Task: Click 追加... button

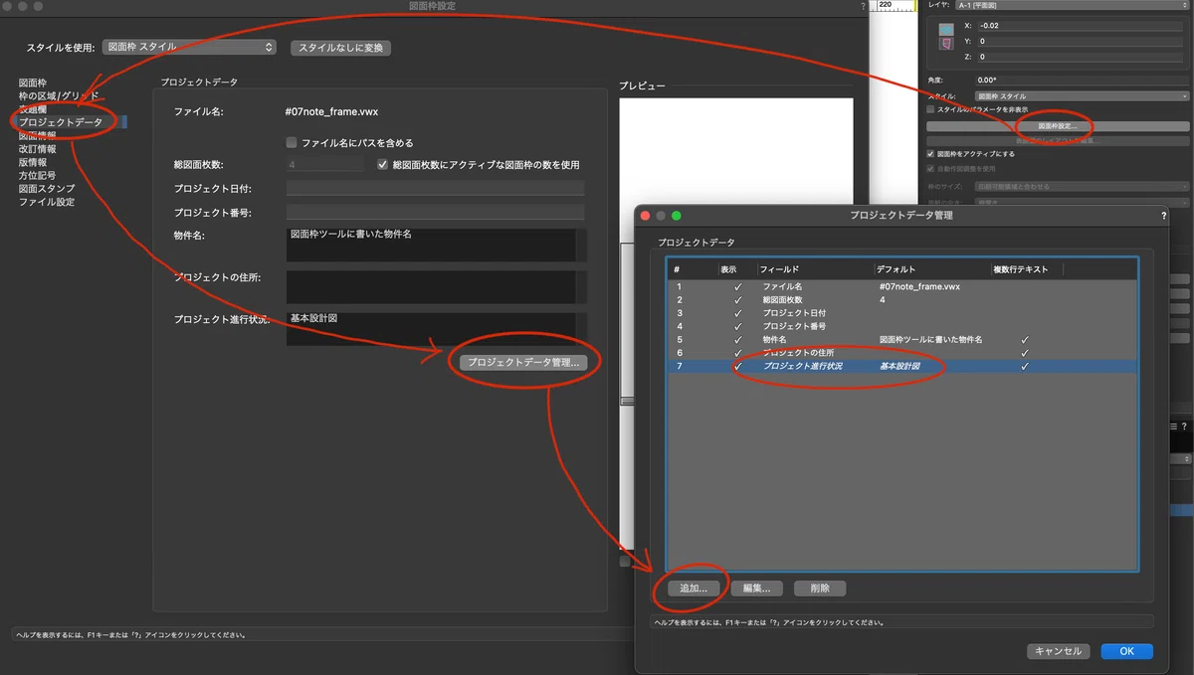Action: [x=694, y=589]
